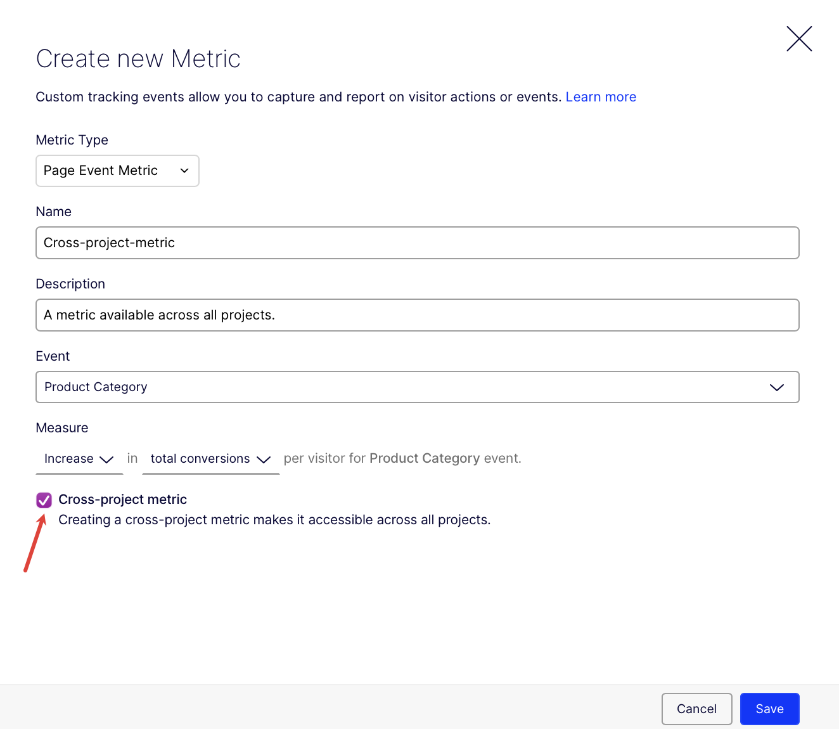Click the cross-project metric description sentence

tap(274, 520)
